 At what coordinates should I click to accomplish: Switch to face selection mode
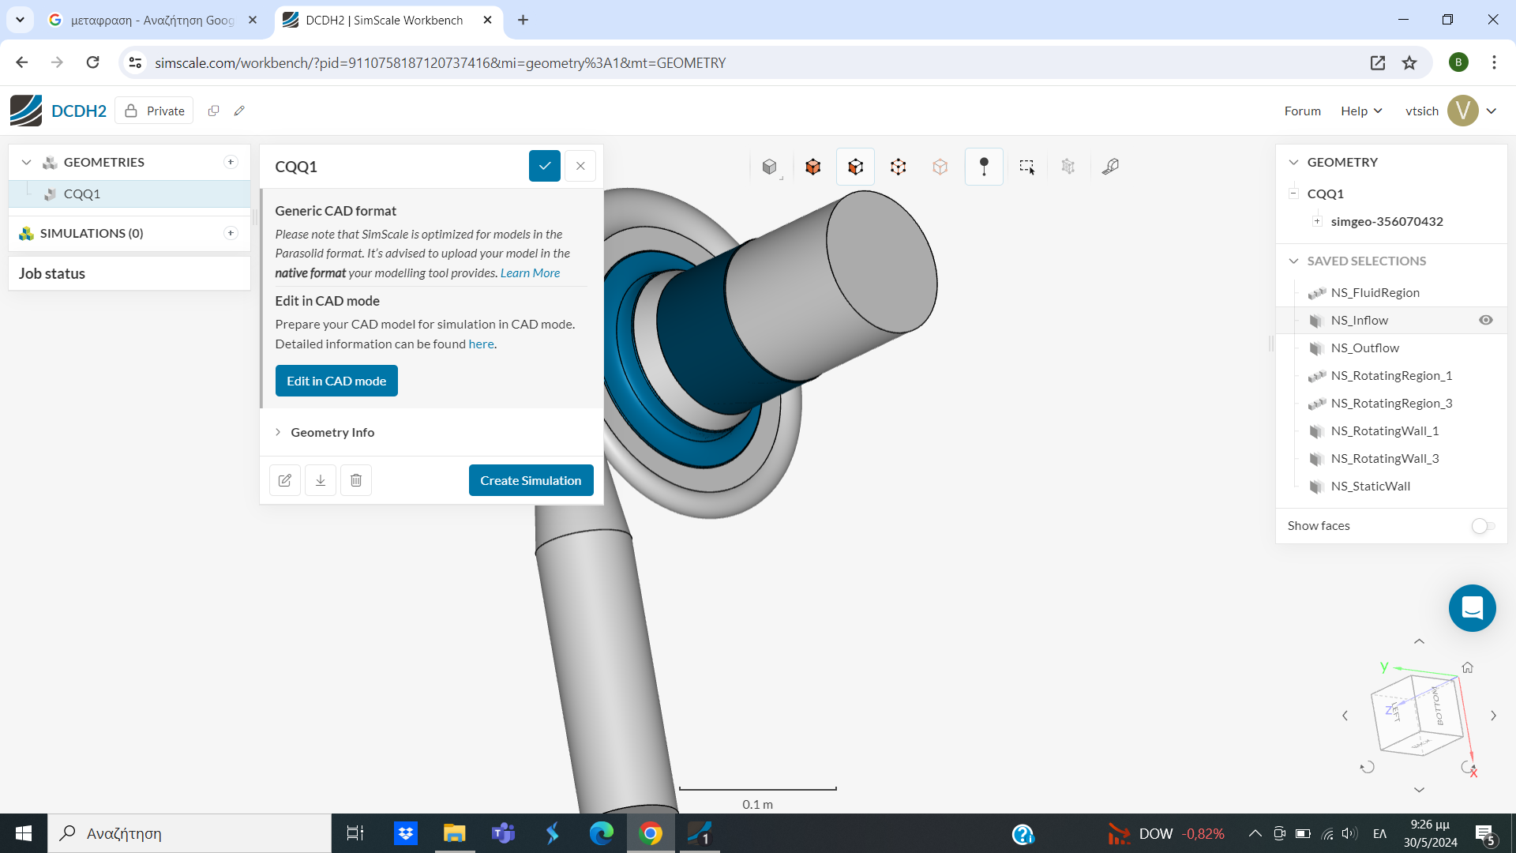coord(855,167)
